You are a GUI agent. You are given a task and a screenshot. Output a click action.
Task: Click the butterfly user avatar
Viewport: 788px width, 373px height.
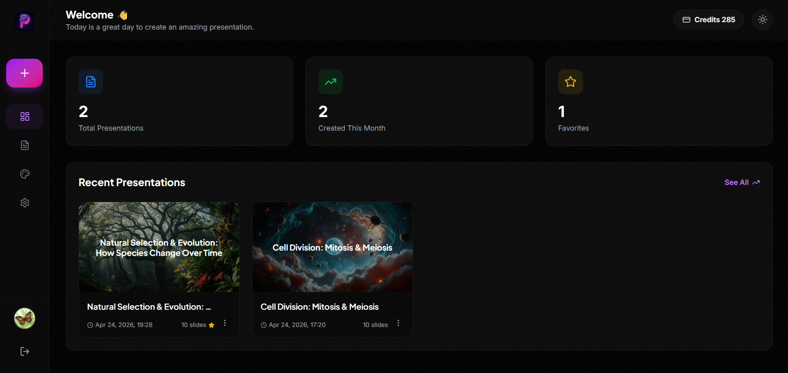[x=25, y=318]
